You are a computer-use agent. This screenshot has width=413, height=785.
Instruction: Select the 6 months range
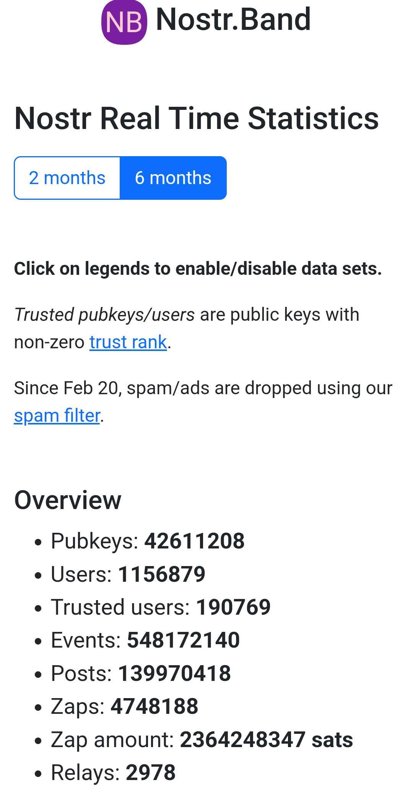point(173,178)
